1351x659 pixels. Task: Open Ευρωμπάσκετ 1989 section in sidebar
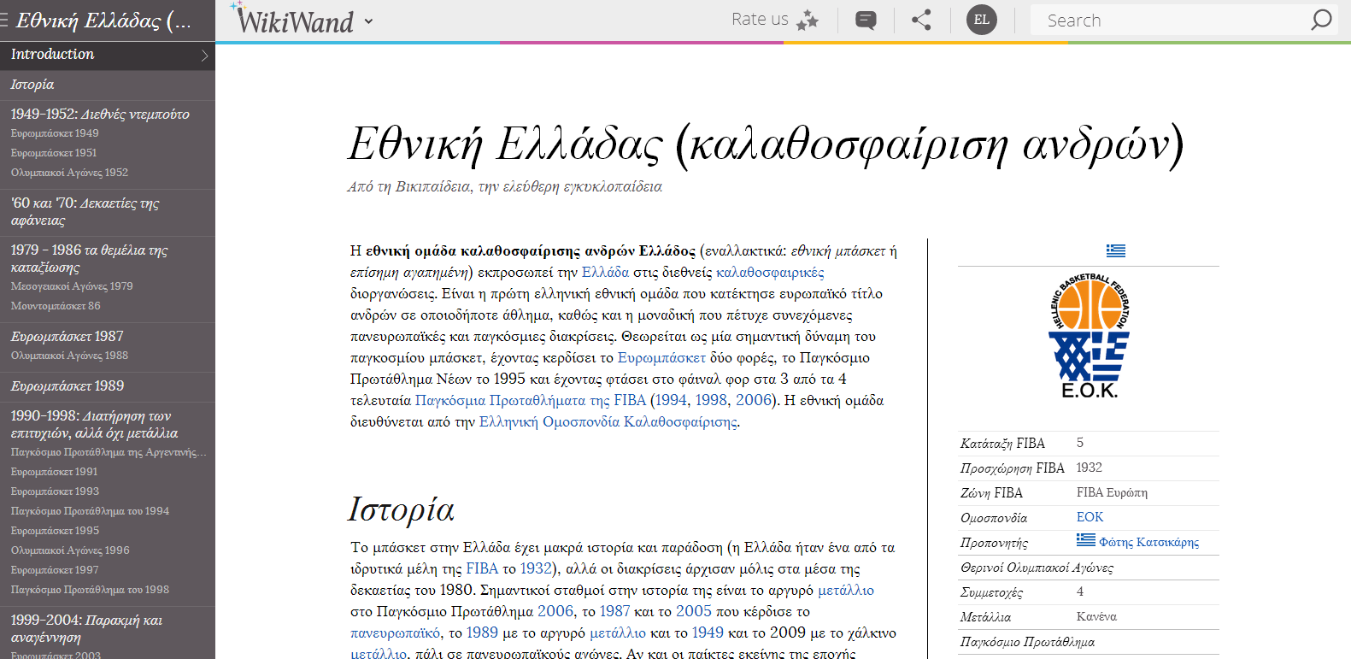click(x=68, y=386)
